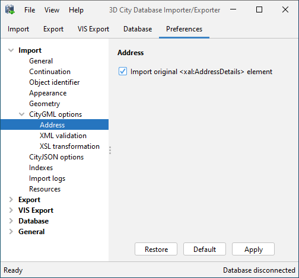Select Continuation in the preferences tree
Image resolution: width=299 pixels, height=278 pixels.
coord(50,72)
